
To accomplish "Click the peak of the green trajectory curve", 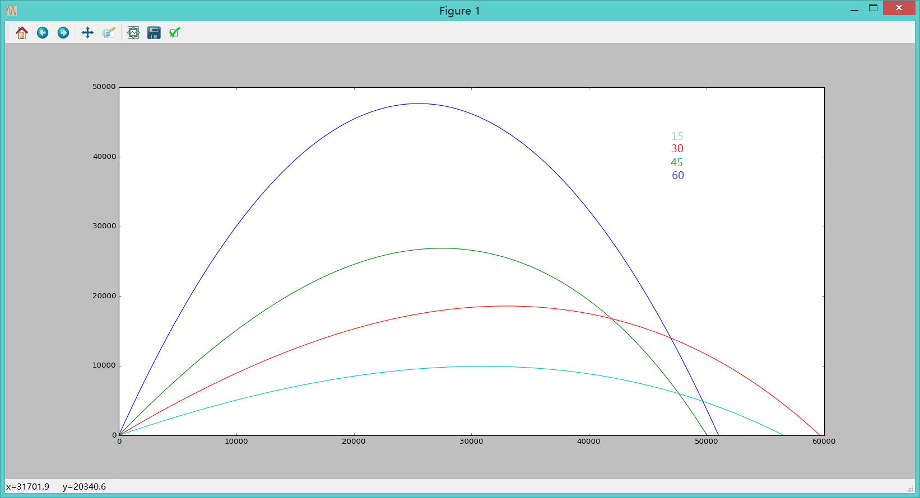I will tap(442, 248).
